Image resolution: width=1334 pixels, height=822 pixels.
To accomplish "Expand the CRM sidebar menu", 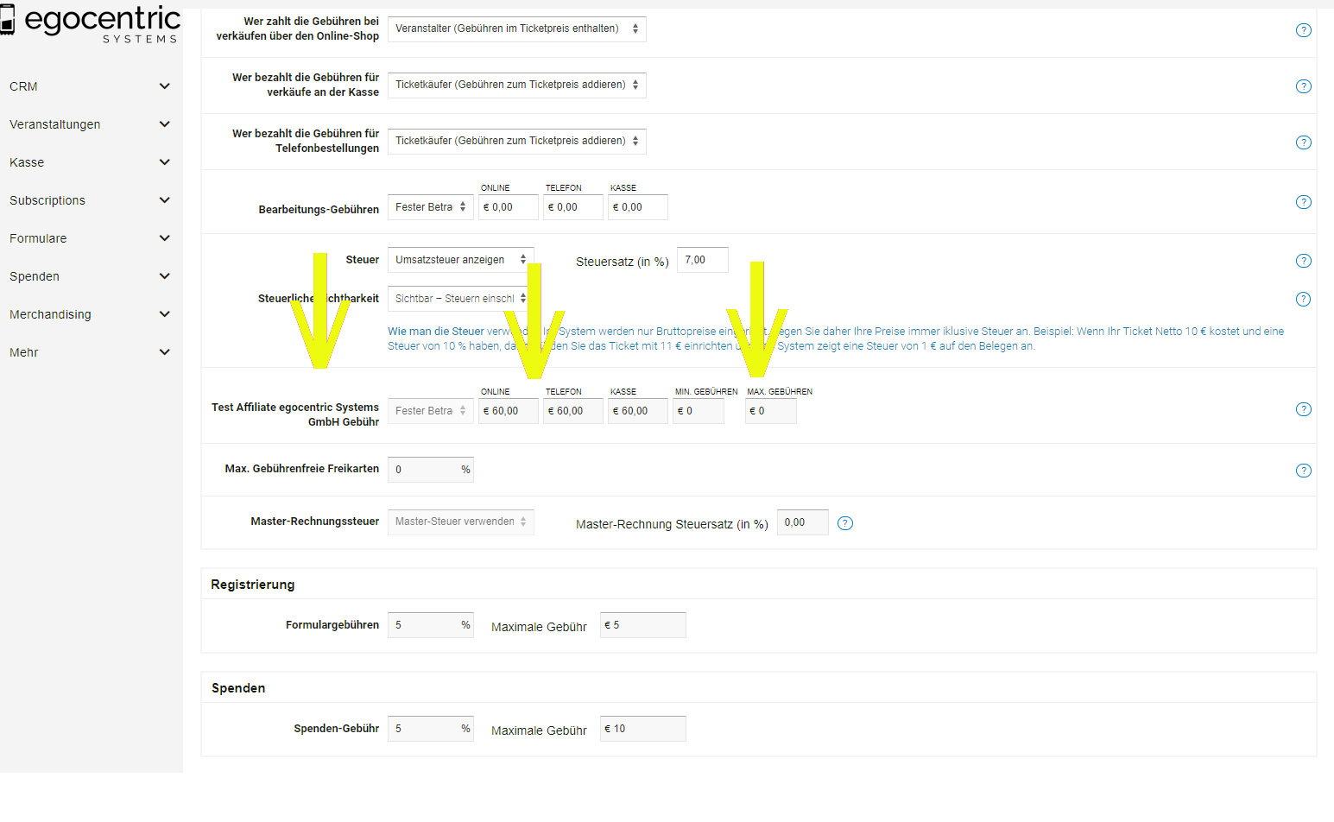I will [165, 86].
